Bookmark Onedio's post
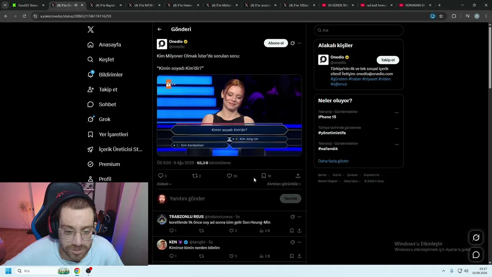This screenshot has height=277, width=492. [264, 176]
